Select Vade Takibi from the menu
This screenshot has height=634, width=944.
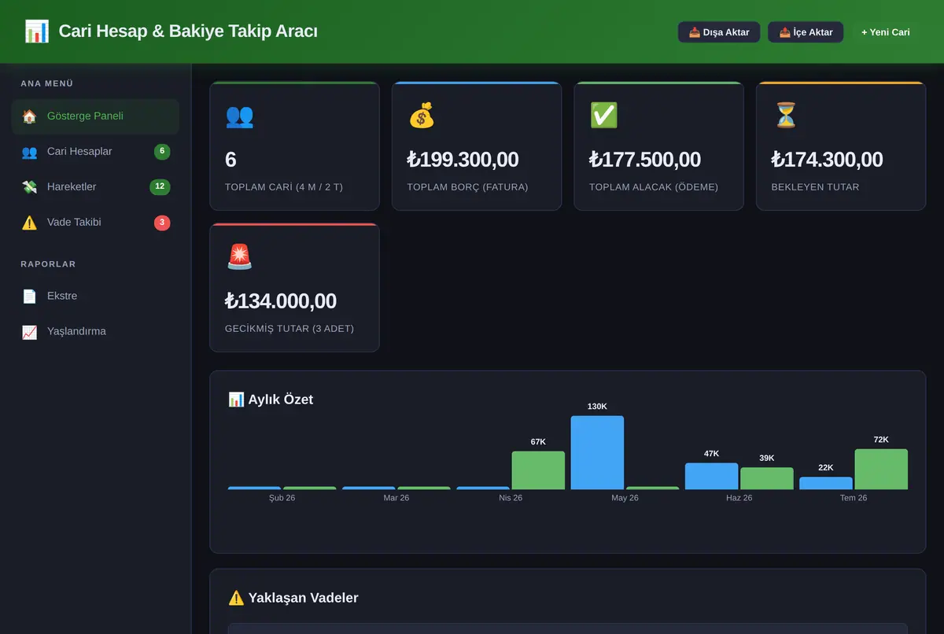click(x=95, y=223)
